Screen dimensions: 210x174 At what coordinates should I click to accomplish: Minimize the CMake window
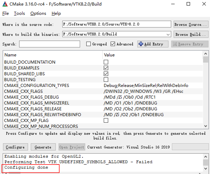tap(173, 4)
